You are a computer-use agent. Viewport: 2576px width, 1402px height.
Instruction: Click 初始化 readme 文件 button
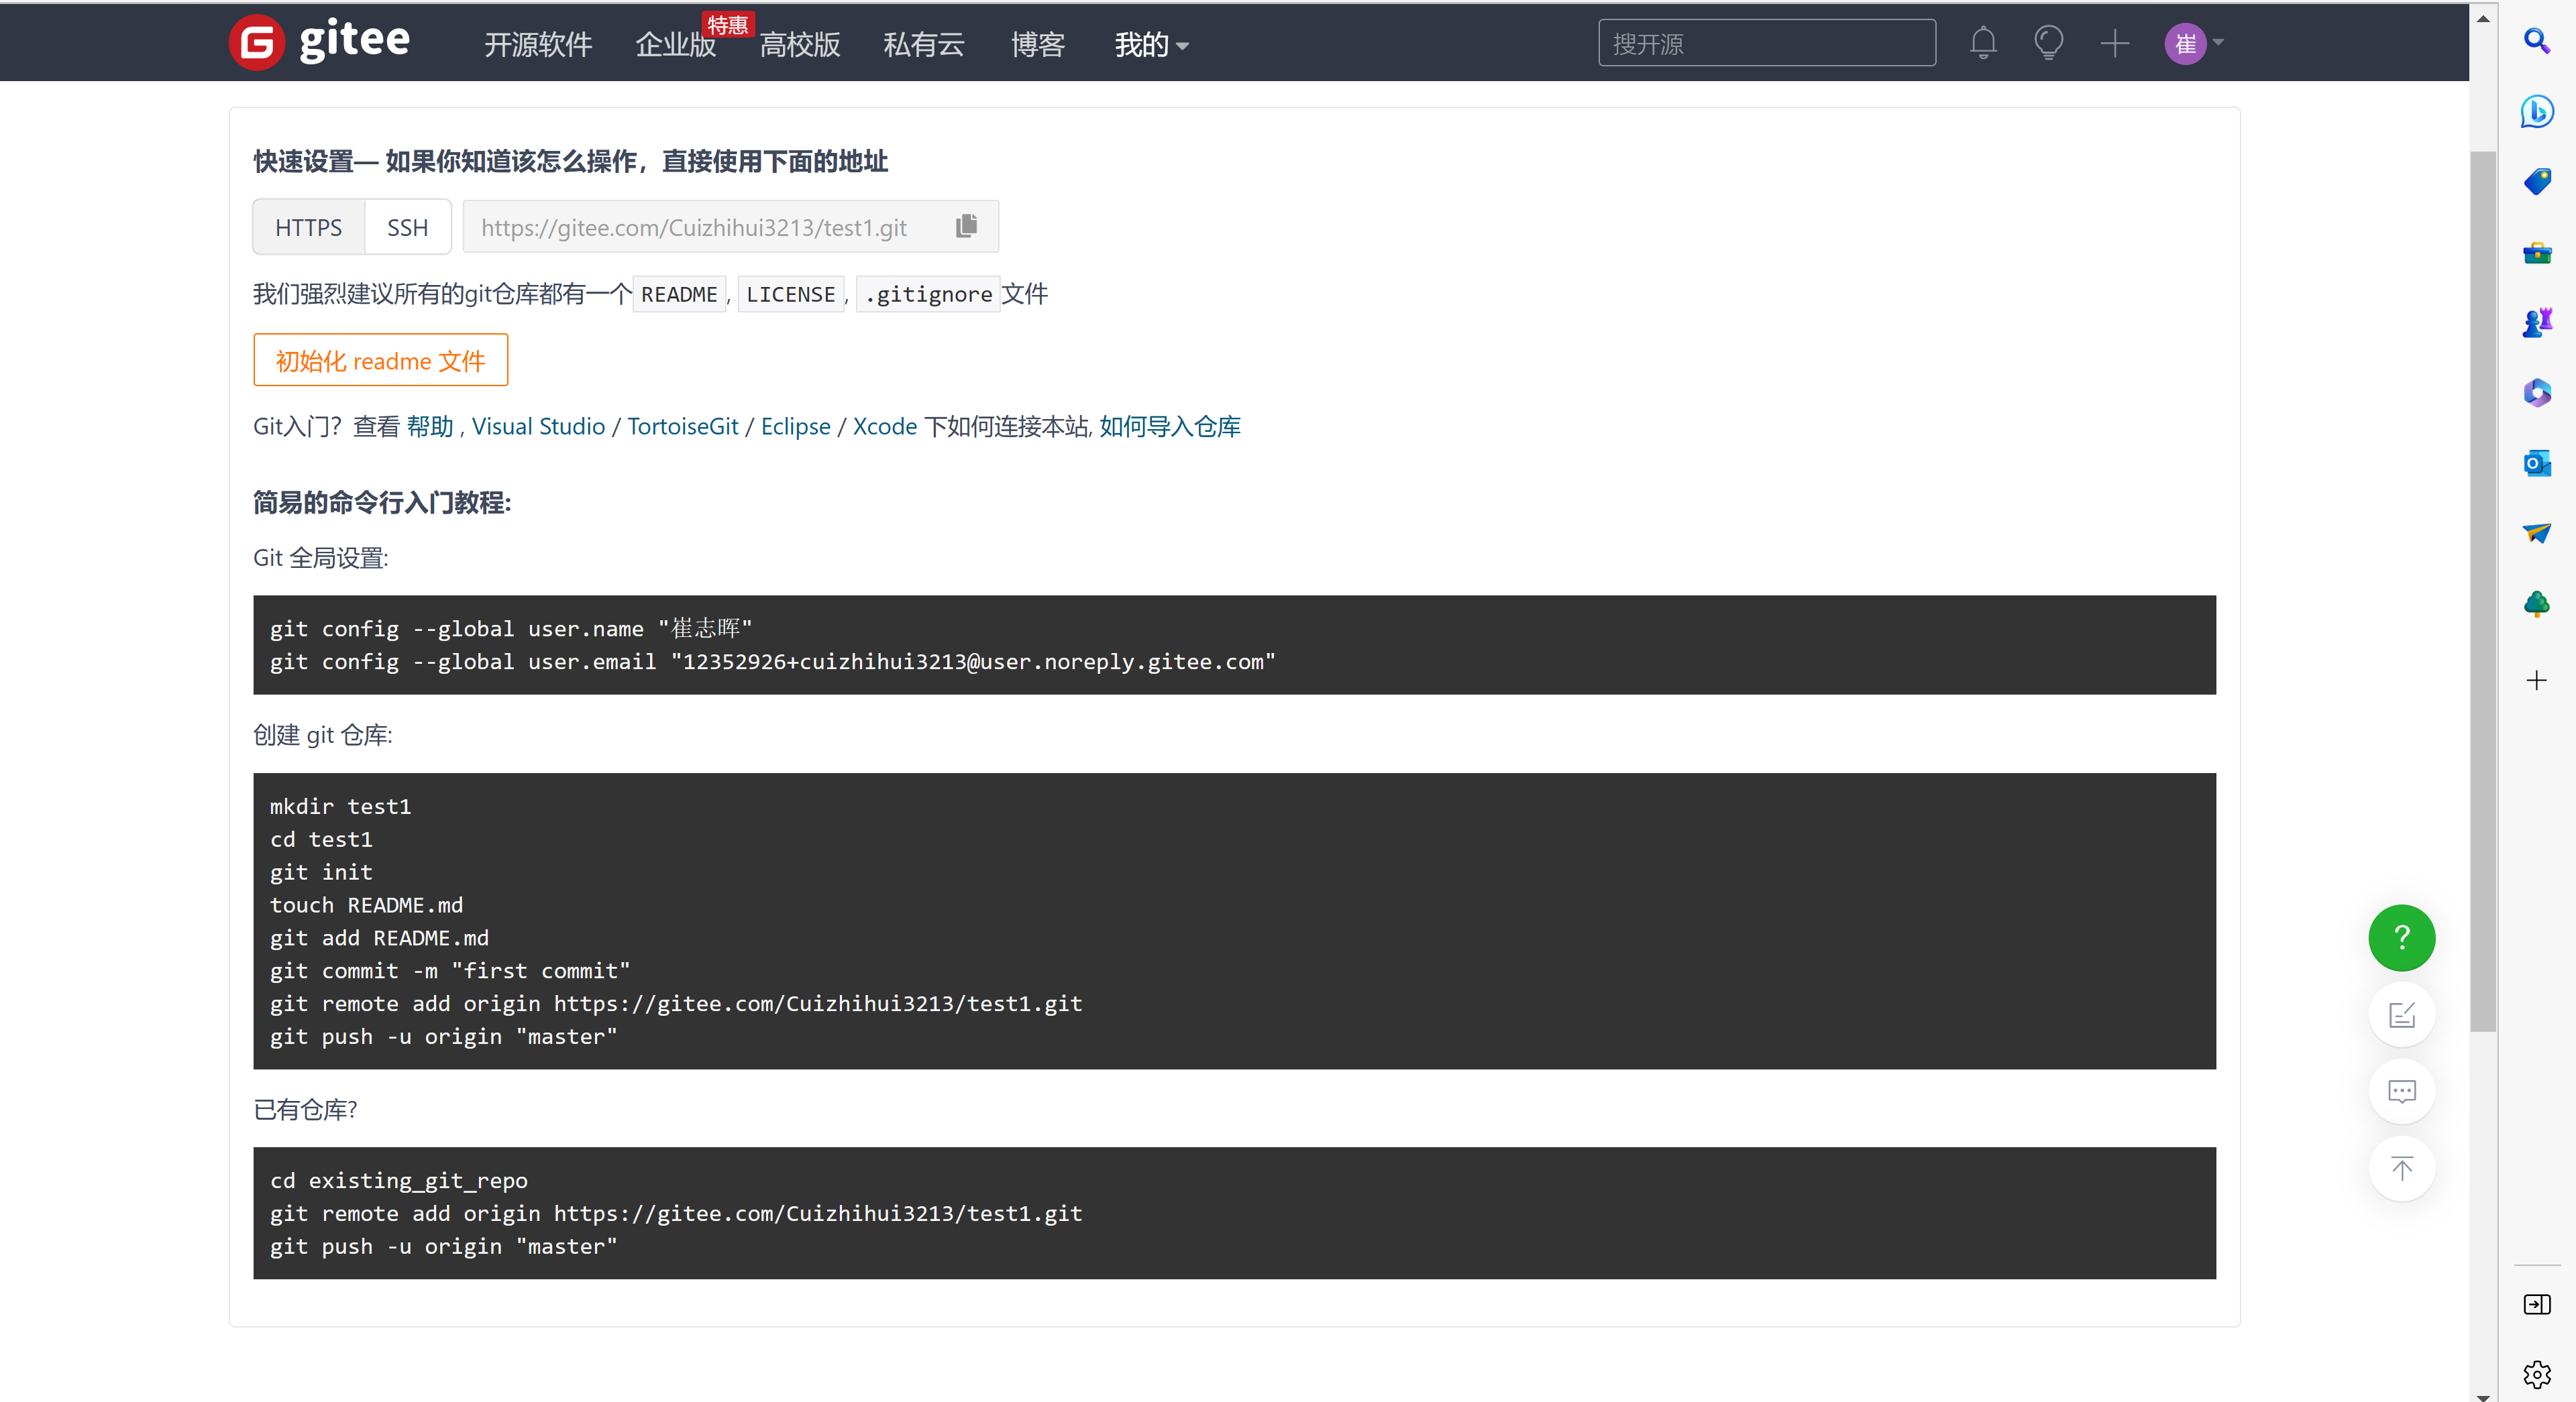pyautogui.click(x=380, y=360)
